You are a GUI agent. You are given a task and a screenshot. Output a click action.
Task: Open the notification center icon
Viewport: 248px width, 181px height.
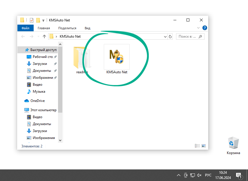click(x=239, y=175)
